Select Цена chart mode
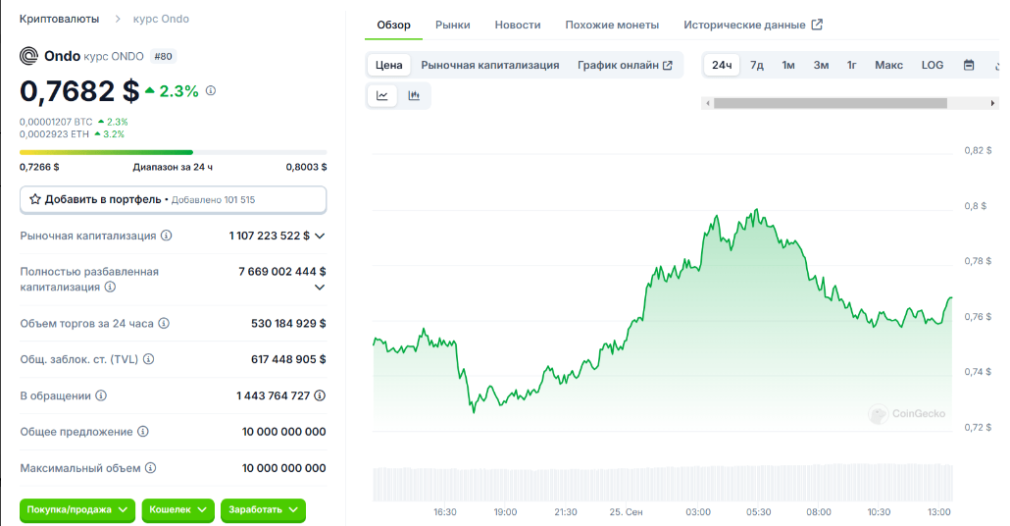 pos(389,65)
